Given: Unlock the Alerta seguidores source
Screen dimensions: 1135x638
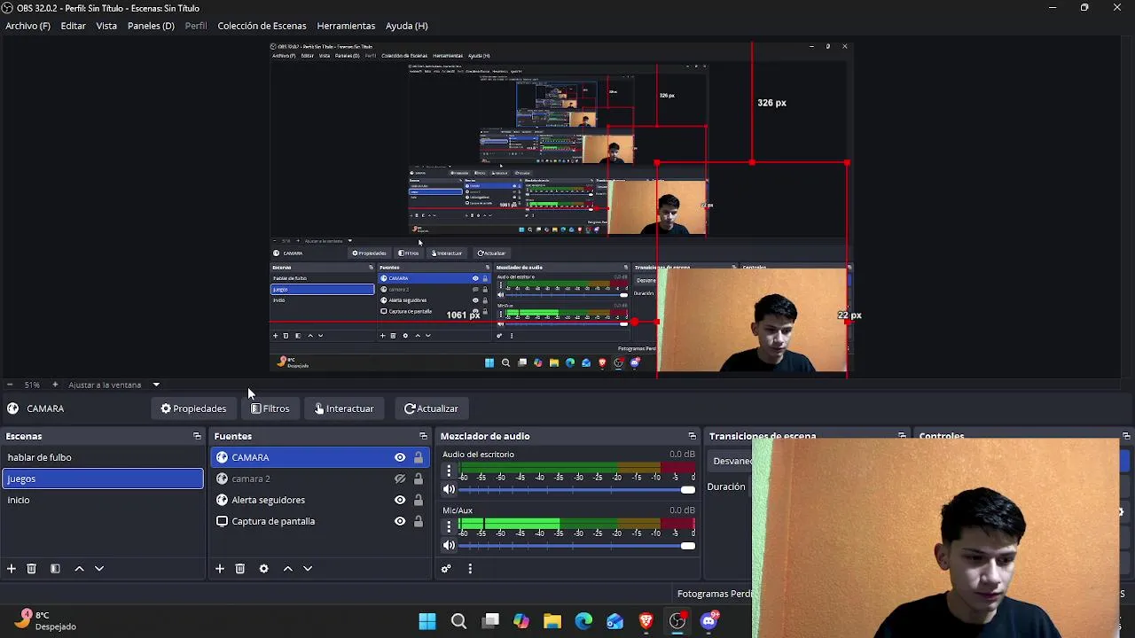Looking at the screenshot, I should pyautogui.click(x=419, y=500).
